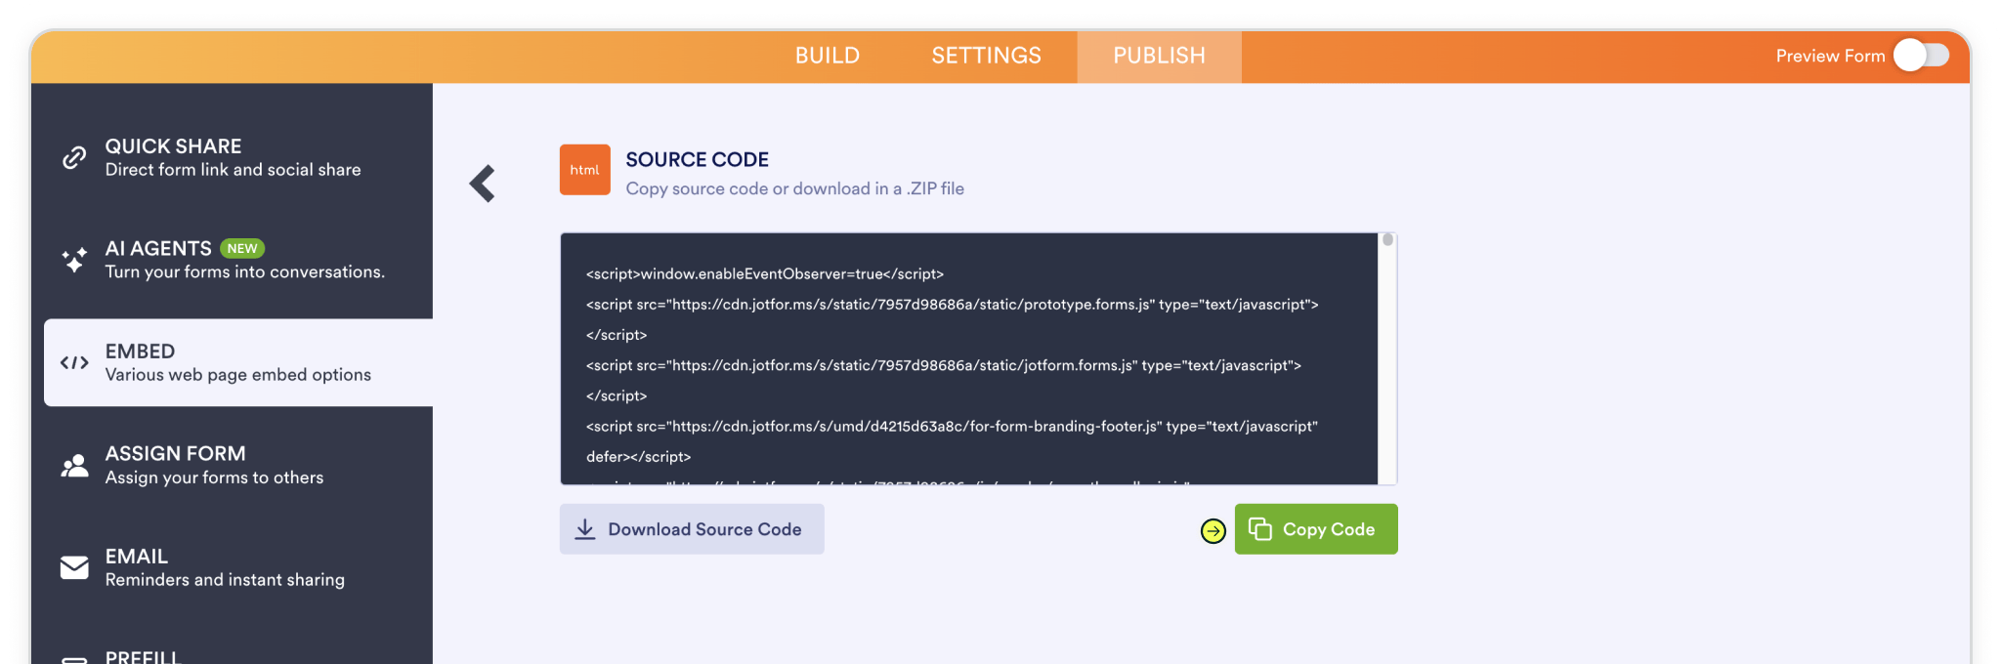Open the BUILD tab
This screenshot has width=2001, height=664.
(828, 56)
